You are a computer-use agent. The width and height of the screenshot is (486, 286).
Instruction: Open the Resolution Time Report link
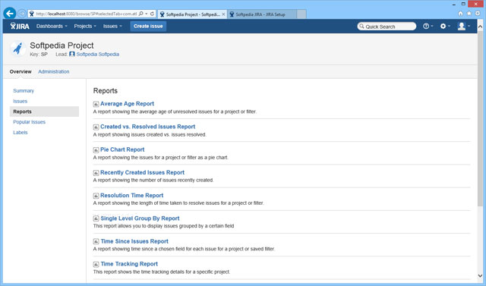point(131,195)
